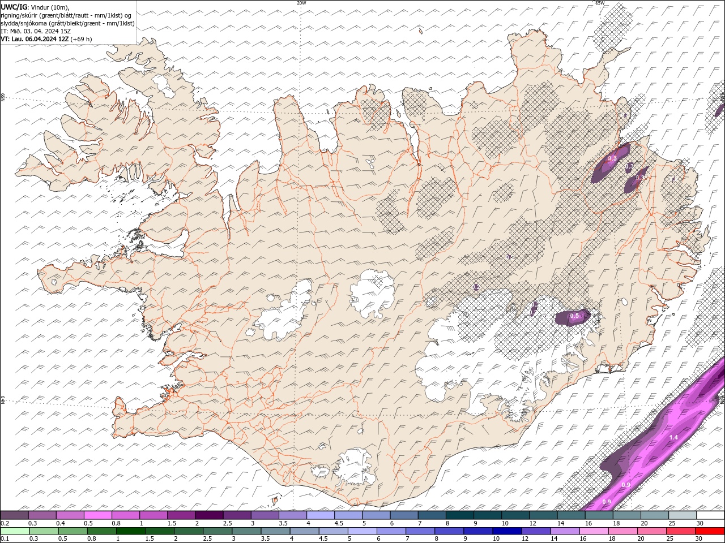
Task: Click the map title 'UWC/IG: Vindur (10m)'
Action: [35, 7]
